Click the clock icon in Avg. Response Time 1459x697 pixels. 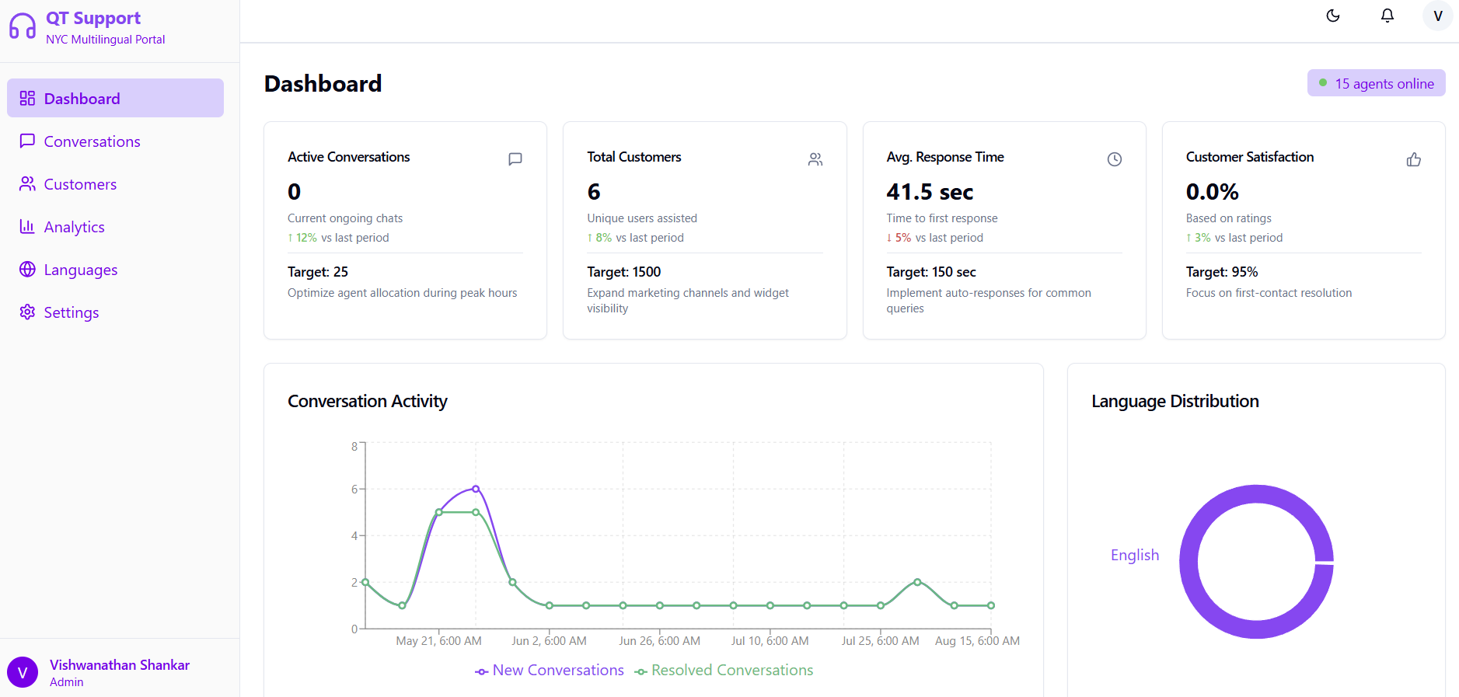[x=1114, y=159]
